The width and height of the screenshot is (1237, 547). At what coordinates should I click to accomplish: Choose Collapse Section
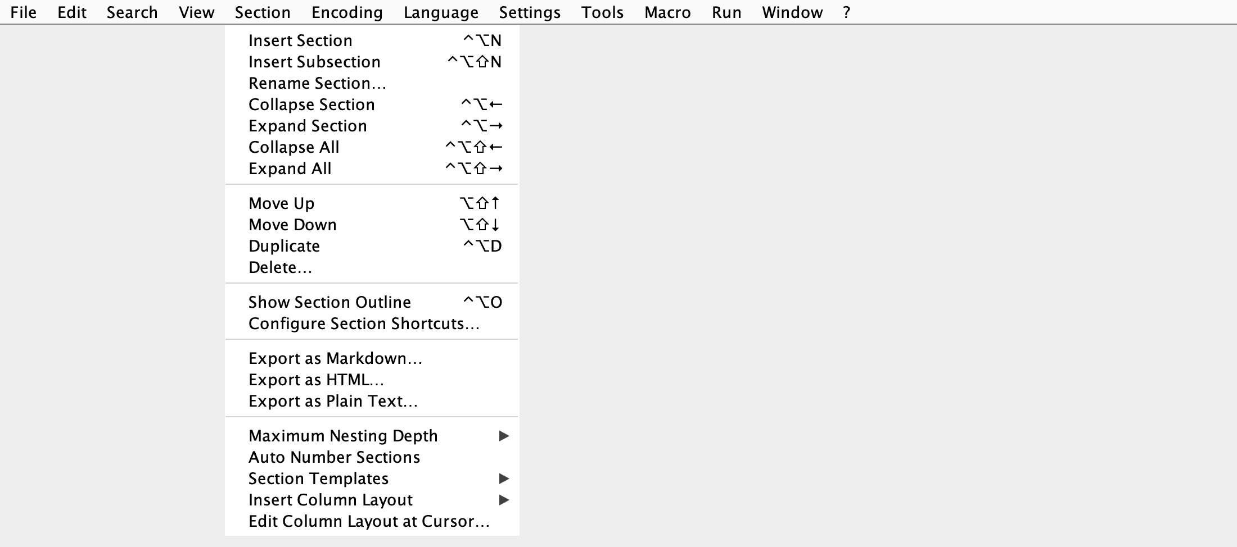(x=372, y=104)
